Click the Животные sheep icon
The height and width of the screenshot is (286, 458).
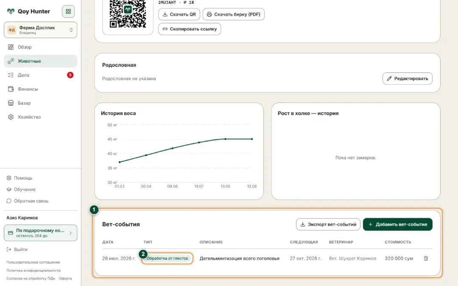point(11,61)
